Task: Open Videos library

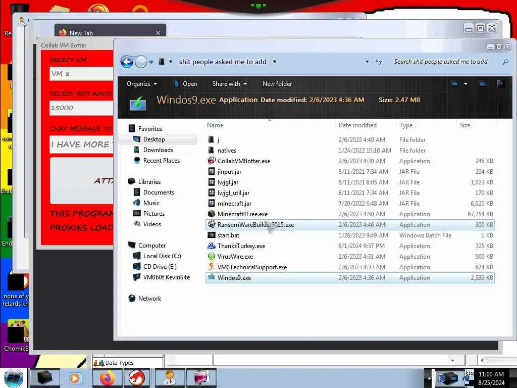Action: (x=152, y=224)
